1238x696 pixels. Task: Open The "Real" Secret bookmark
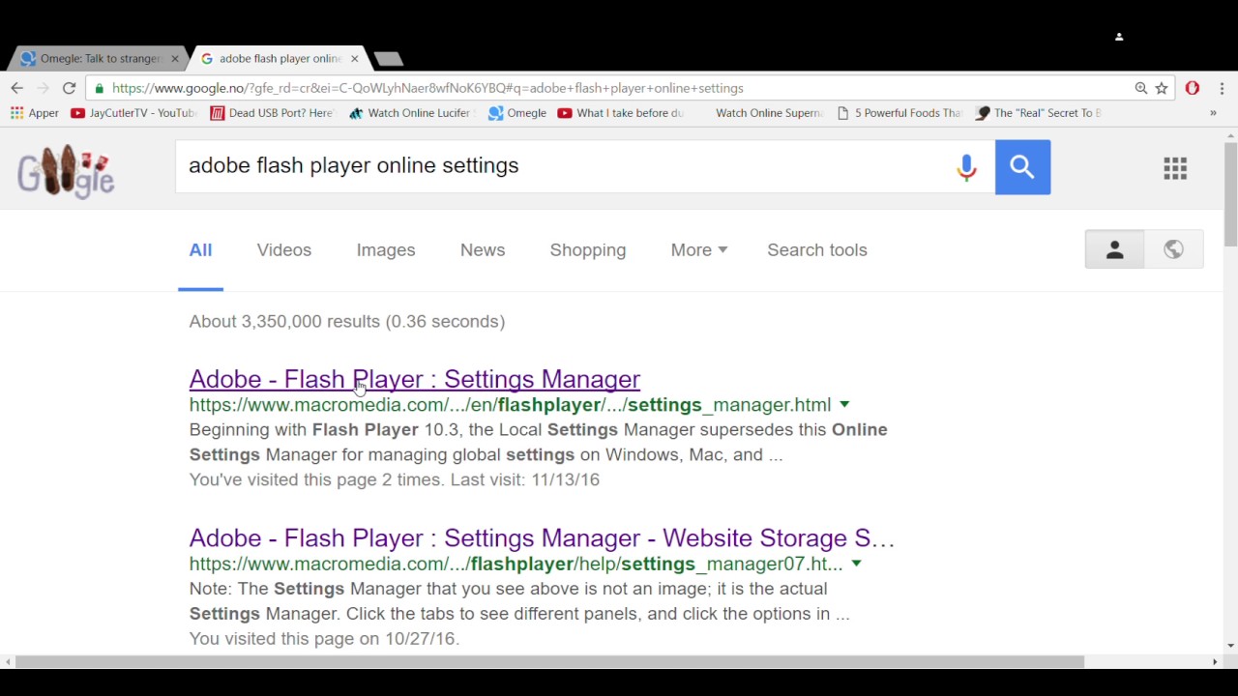click(x=1039, y=113)
